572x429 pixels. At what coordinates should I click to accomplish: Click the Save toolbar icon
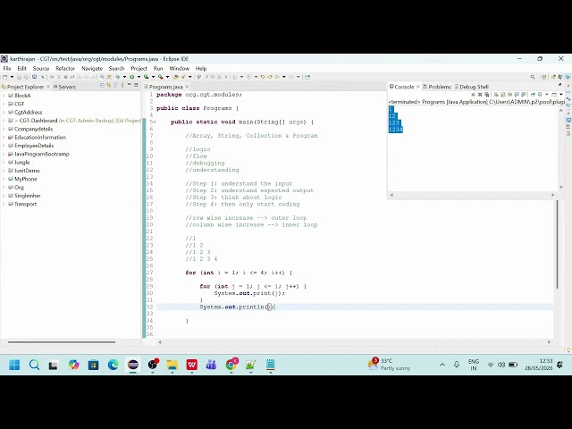point(19,77)
